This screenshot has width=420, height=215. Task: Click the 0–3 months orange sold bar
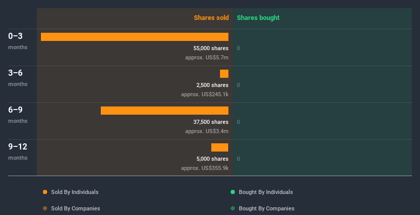click(135, 37)
